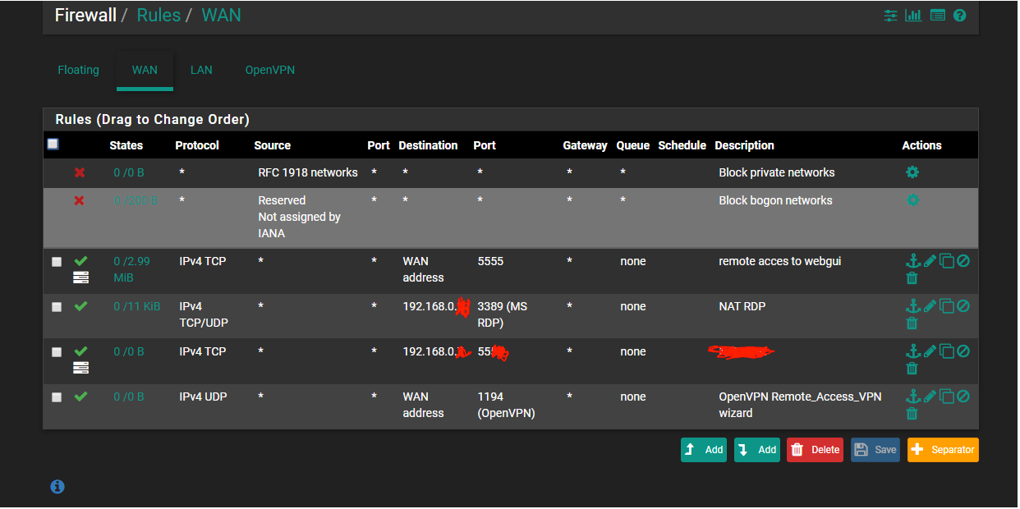Check the NAT RDP rule checkbox
Viewport: 1020px width, 509px height.
[57, 307]
